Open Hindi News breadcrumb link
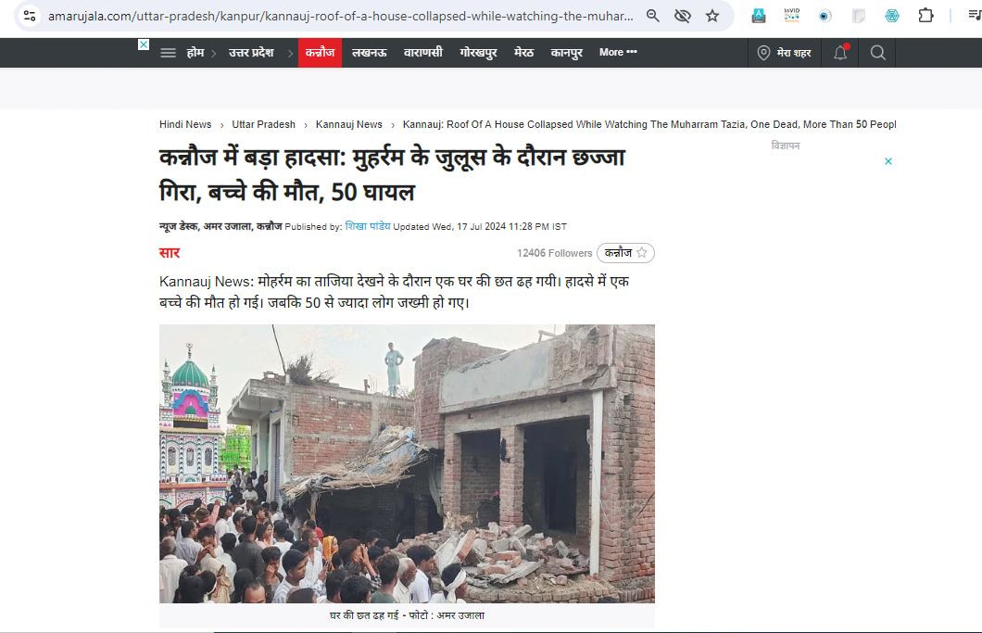Viewport: 982px width, 633px height. point(185,124)
